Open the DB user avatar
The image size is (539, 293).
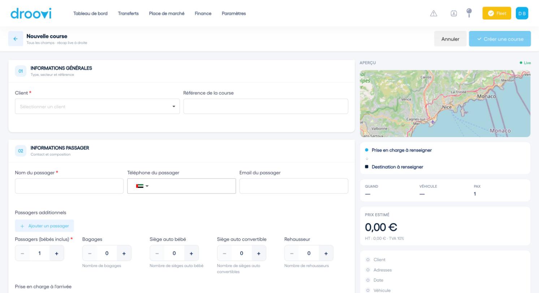tap(522, 13)
